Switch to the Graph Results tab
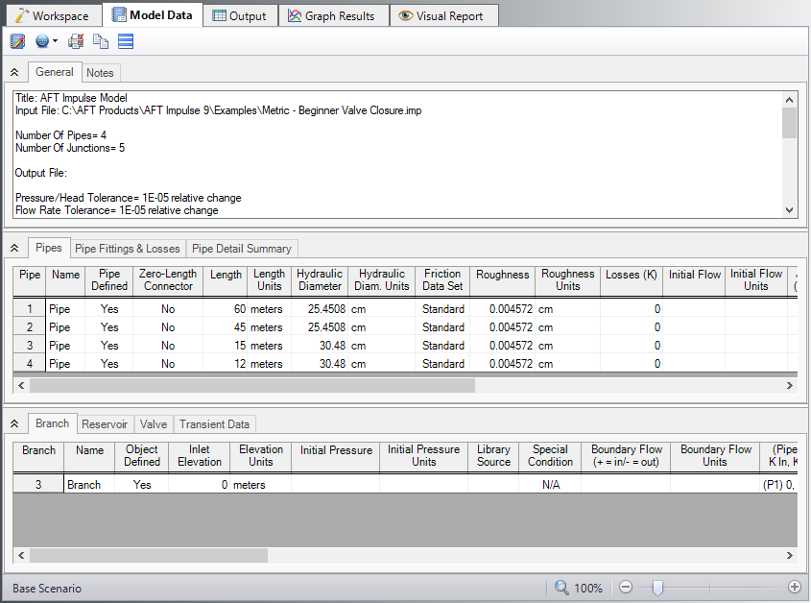The image size is (811, 603). click(333, 15)
